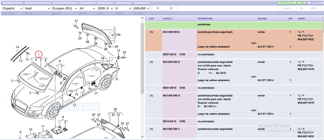Image resolution: width=324 pixels, height=140 pixels.
Task: Select article 8K0 845 099 E
Action: point(171,32)
